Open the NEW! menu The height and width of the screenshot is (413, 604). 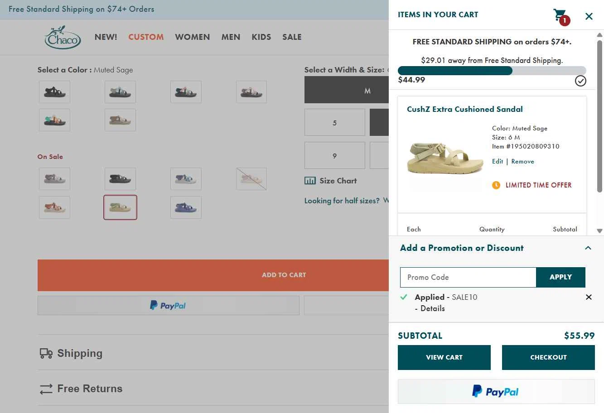(x=106, y=37)
